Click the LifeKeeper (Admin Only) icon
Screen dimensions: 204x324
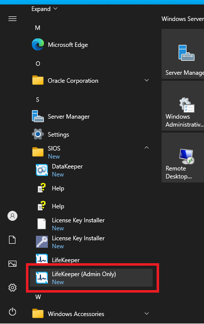click(42, 278)
